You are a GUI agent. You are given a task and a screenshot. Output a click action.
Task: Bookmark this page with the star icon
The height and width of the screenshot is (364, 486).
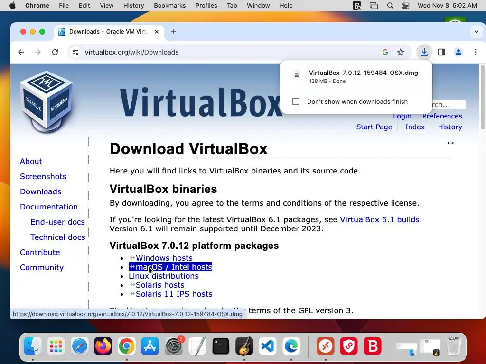(x=401, y=52)
